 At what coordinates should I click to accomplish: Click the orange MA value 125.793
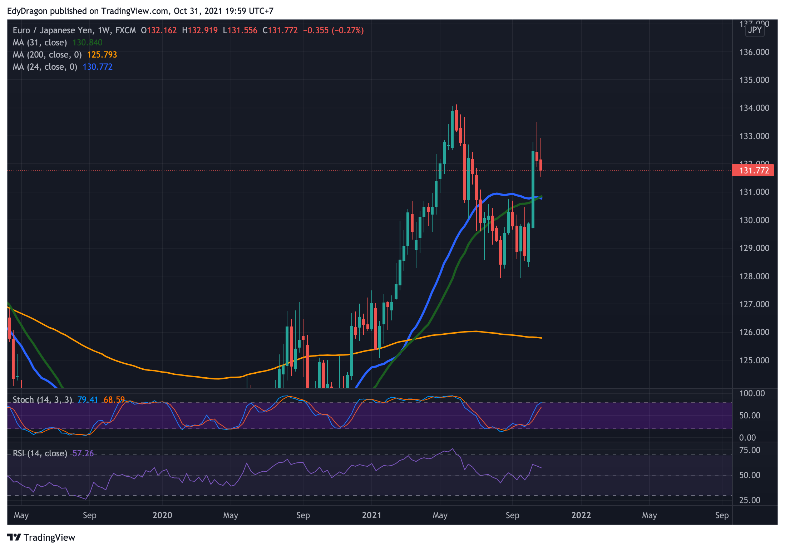[102, 55]
